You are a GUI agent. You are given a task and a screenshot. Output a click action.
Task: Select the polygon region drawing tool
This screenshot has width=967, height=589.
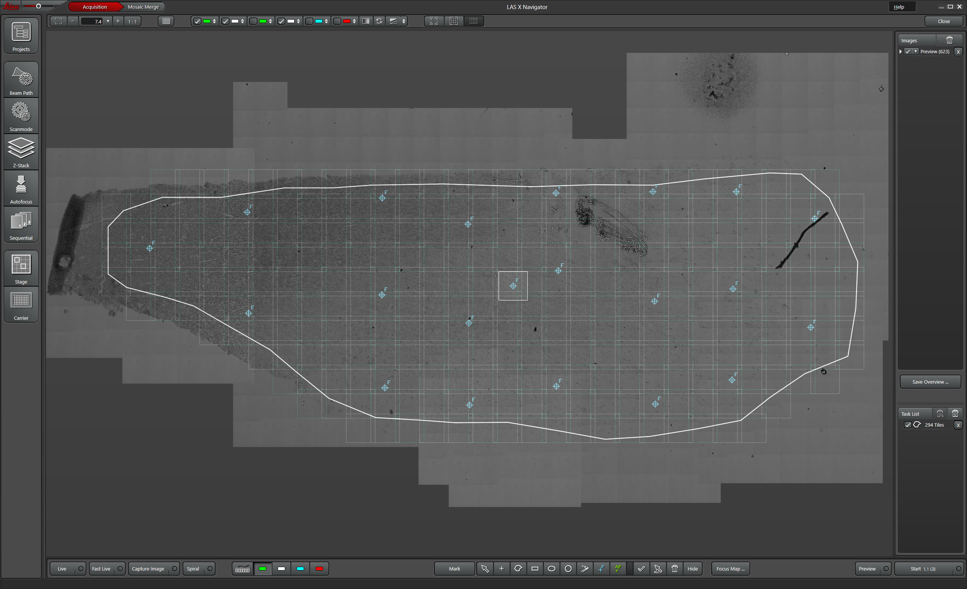[518, 569]
